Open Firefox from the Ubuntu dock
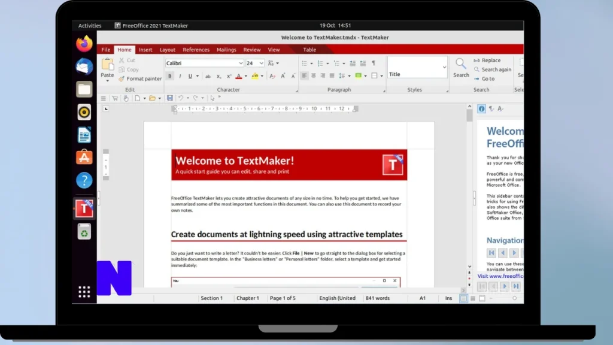The width and height of the screenshot is (613, 345). pyautogui.click(x=84, y=43)
